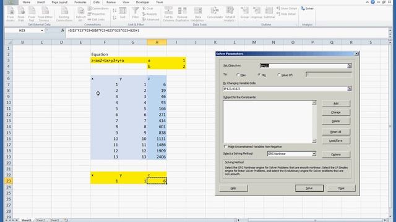The width and height of the screenshot is (396, 222).
Task: Click the Subtotal icon
Action: pyautogui.click(x=269, y=13)
